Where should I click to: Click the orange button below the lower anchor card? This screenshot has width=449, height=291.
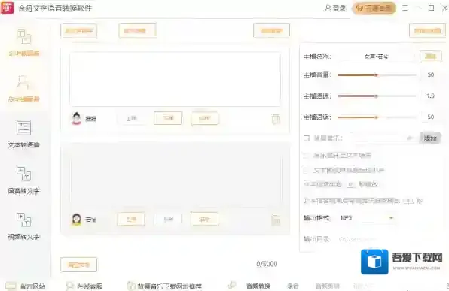pyautogui.click(x=79, y=265)
